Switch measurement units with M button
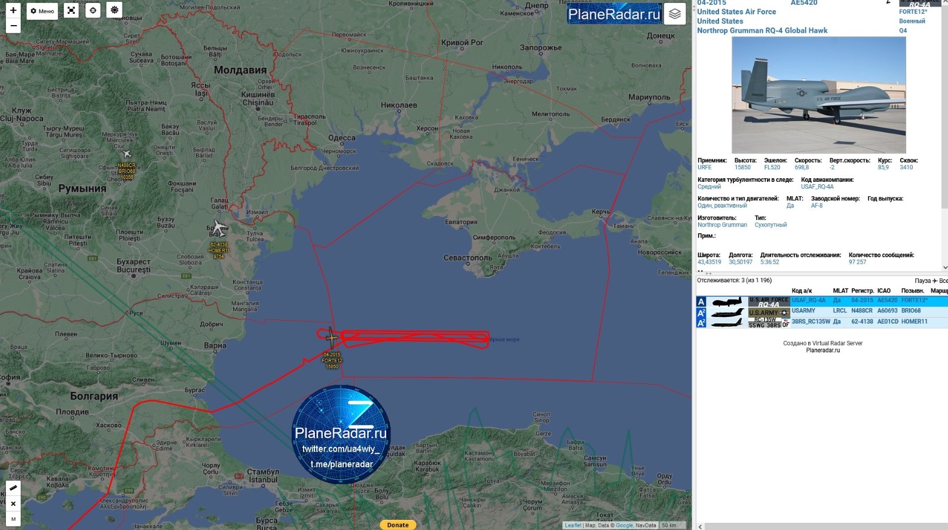Image resolution: width=948 pixels, height=530 pixels. (13, 519)
